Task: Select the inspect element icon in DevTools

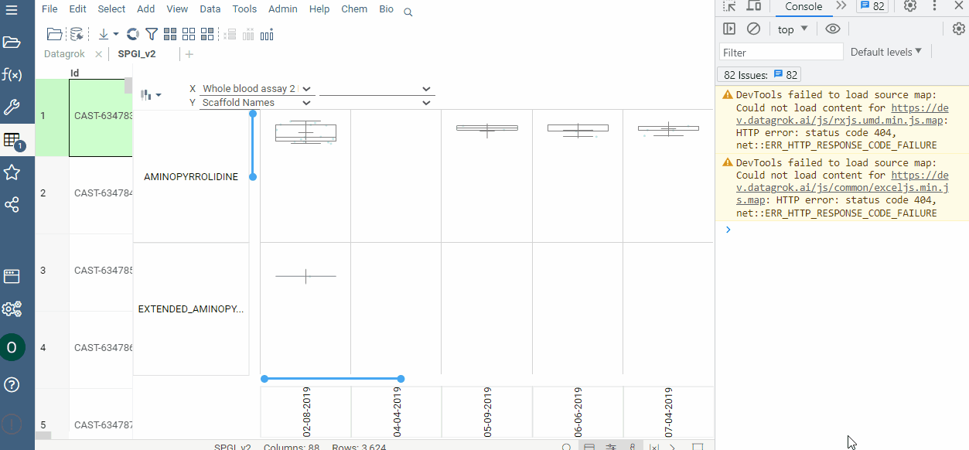Action: point(728,6)
